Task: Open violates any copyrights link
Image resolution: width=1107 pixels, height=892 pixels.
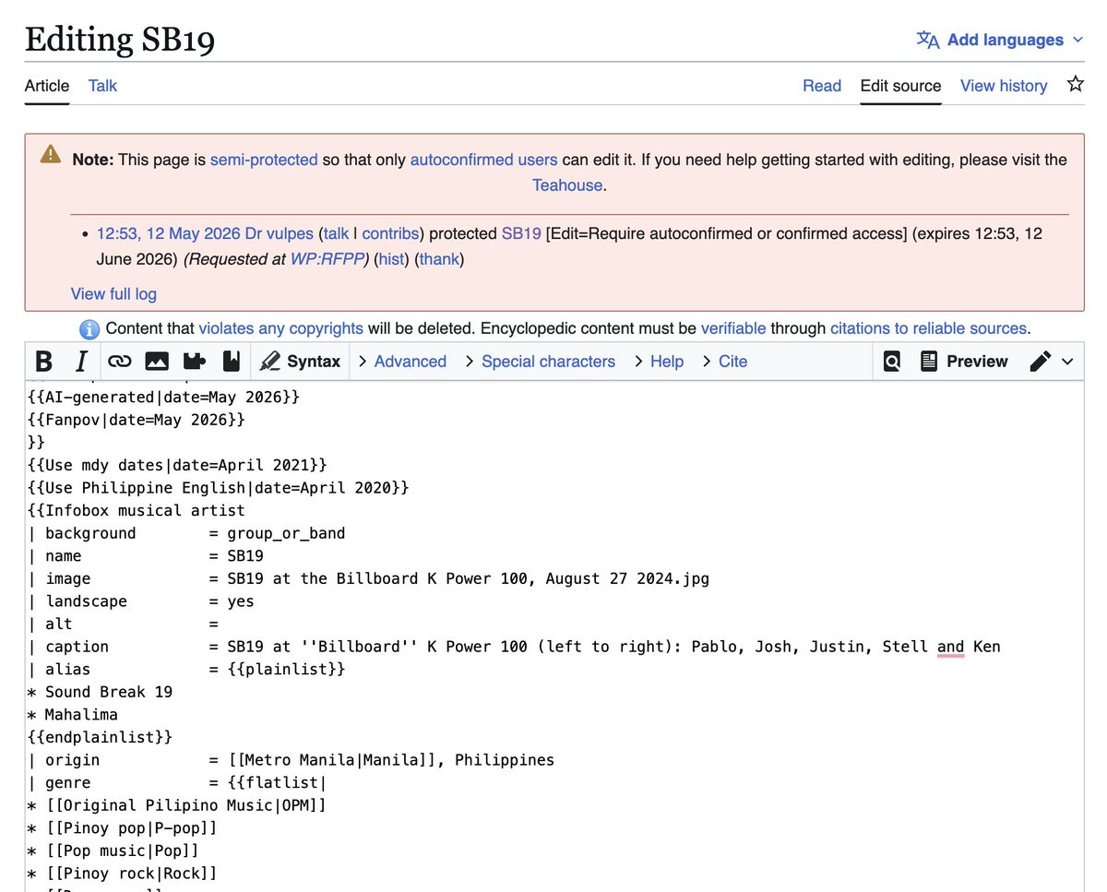Action: pos(280,328)
